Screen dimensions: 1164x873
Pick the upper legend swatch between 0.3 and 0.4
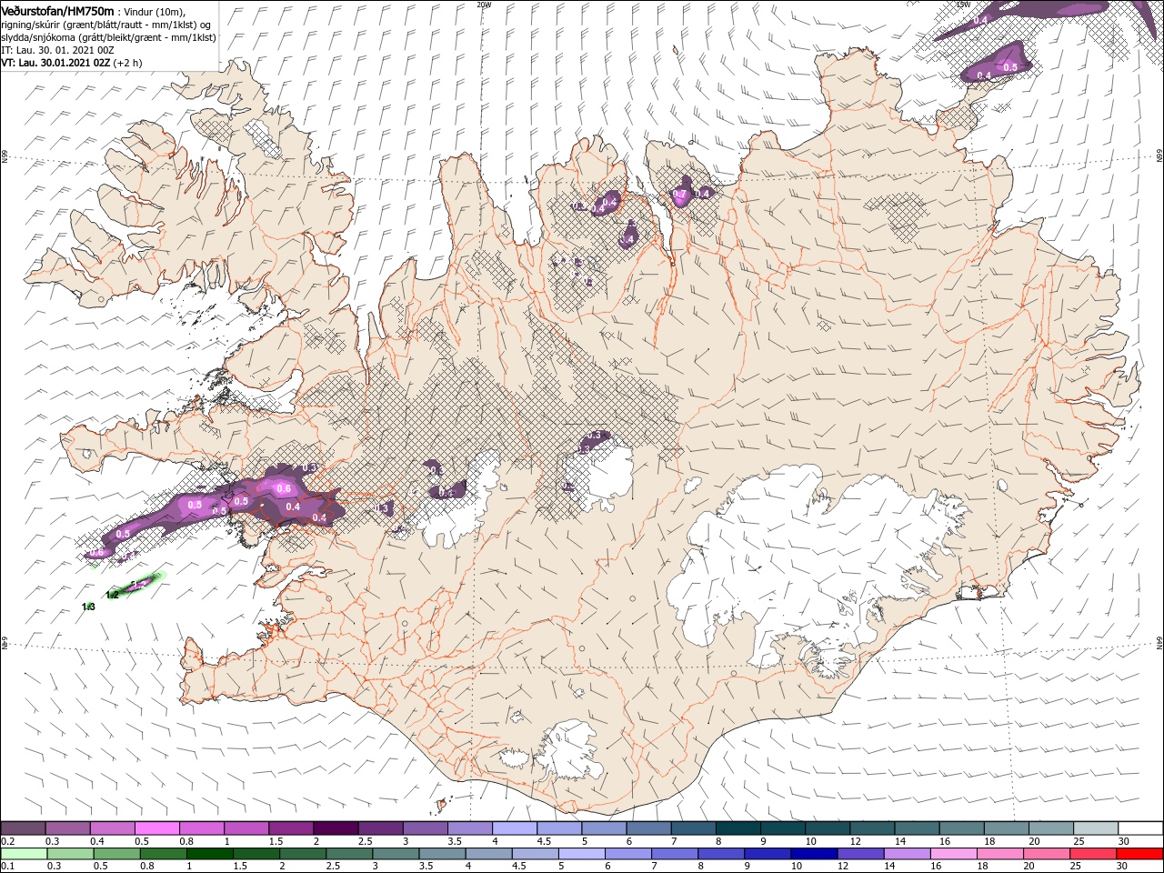(x=67, y=828)
